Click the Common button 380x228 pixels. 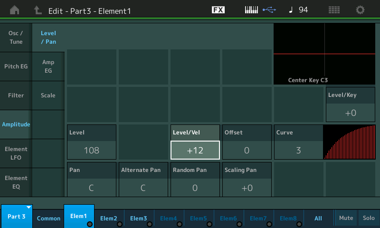pyautogui.click(x=48, y=218)
